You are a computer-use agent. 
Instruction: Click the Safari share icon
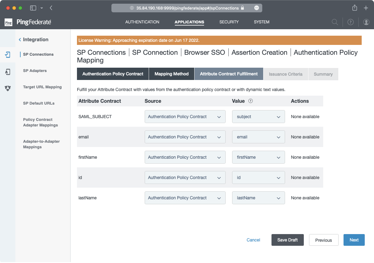click(x=355, y=8)
